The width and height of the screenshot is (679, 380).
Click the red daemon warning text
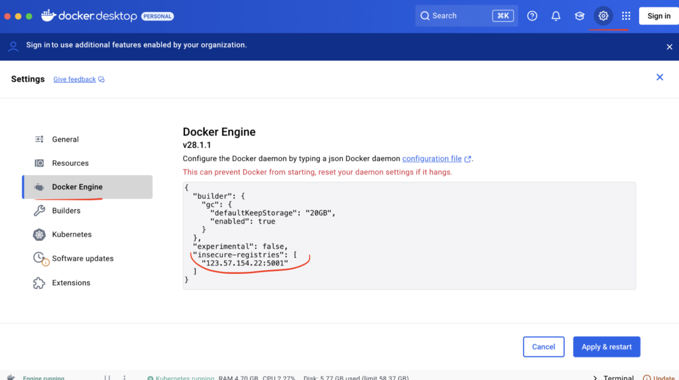pyautogui.click(x=318, y=172)
